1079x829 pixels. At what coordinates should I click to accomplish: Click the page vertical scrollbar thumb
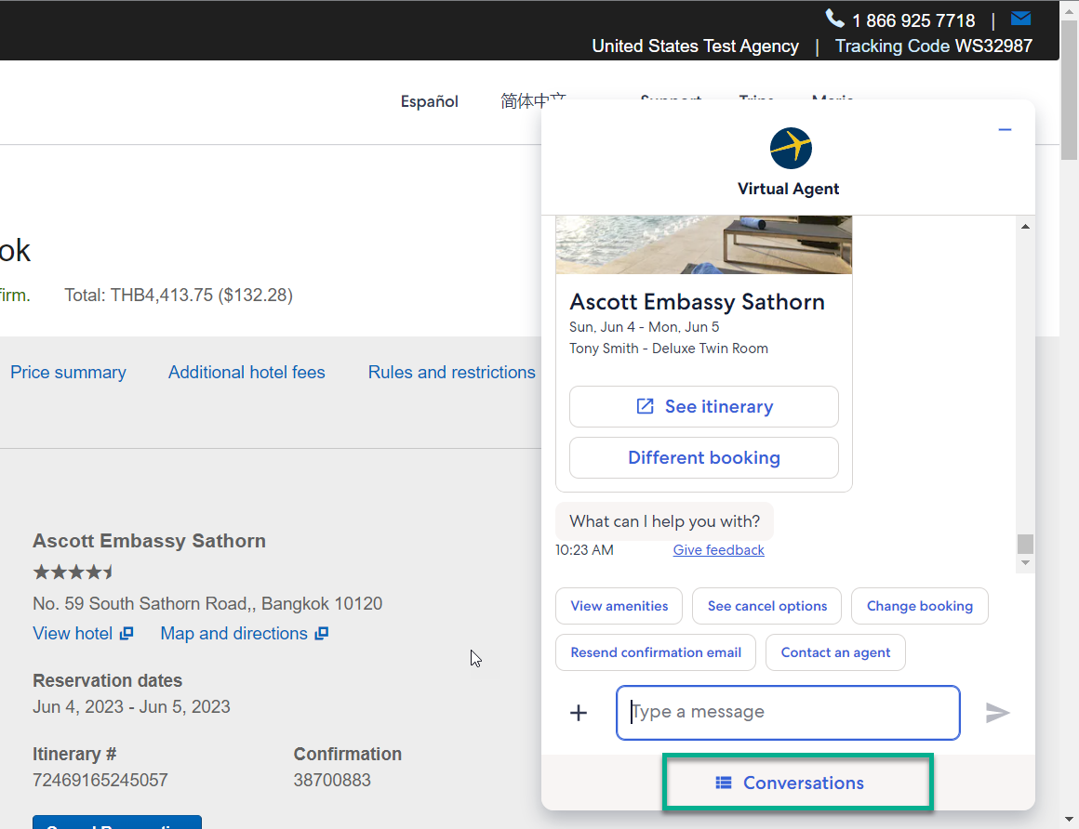[x=1069, y=89]
